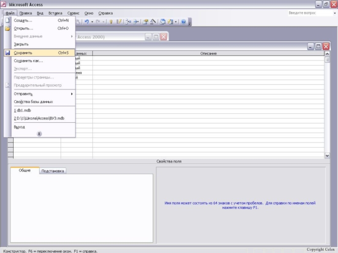
Task: Click the Введите вопрос help search box
Action: coord(308,13)
